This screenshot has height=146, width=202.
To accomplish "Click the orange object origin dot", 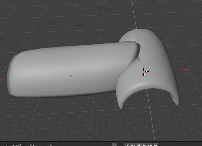I will pyautogui.click(x=71, y=76).
